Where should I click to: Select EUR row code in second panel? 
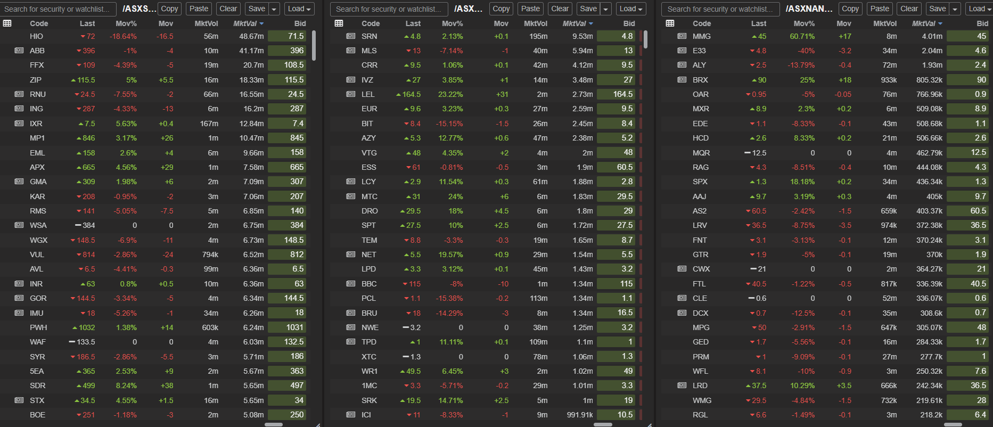click(x=369, y=109)
